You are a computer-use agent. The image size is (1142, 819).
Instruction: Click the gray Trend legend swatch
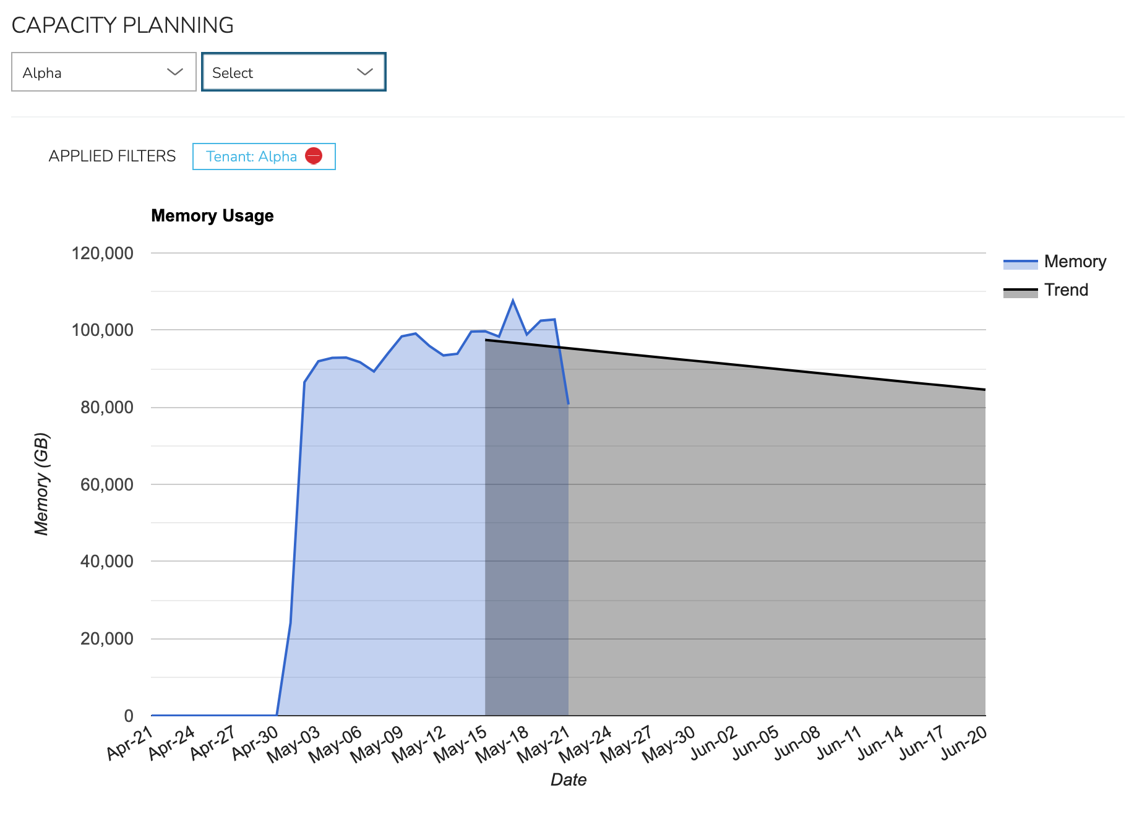[x=1020, y=291]
